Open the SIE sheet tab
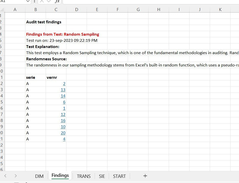This screenshot has width=239, height=183. [x=102, y=176]
